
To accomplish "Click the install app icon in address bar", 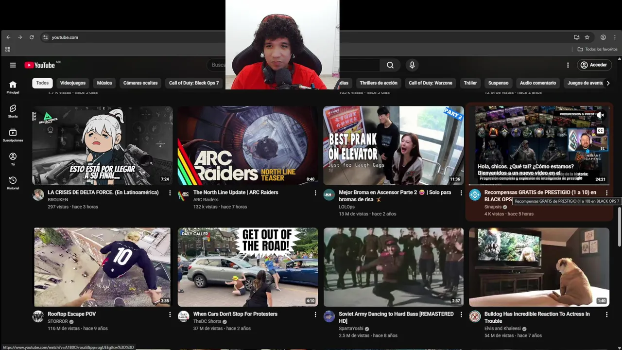I will 576,37.
